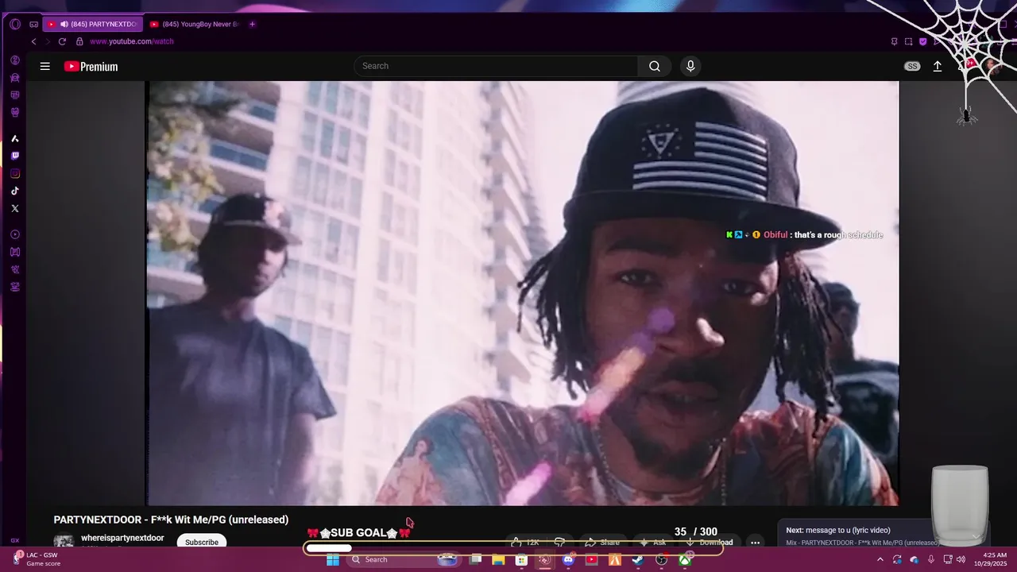Click the video player to pause
The width and height of the screenshot is (1017, 572).
(523, 292)
